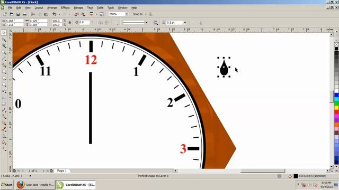Open the File menu
Image resolution: width=339 pixels, height=190 pixels.
pos(10,8)
